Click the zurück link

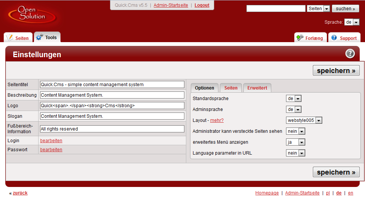20,193
